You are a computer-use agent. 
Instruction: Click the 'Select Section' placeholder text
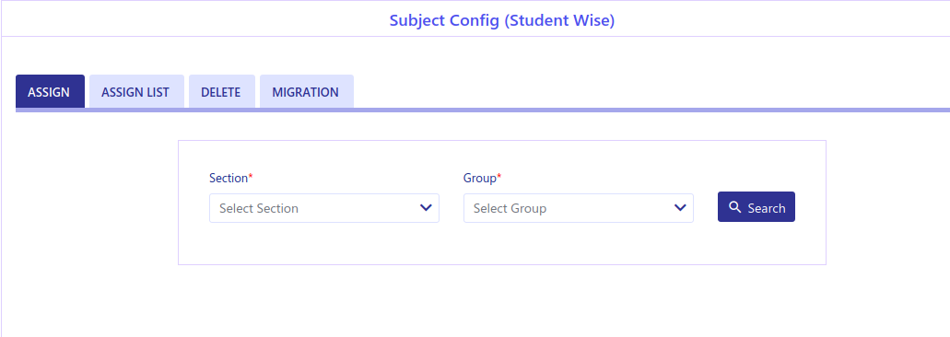259,208
